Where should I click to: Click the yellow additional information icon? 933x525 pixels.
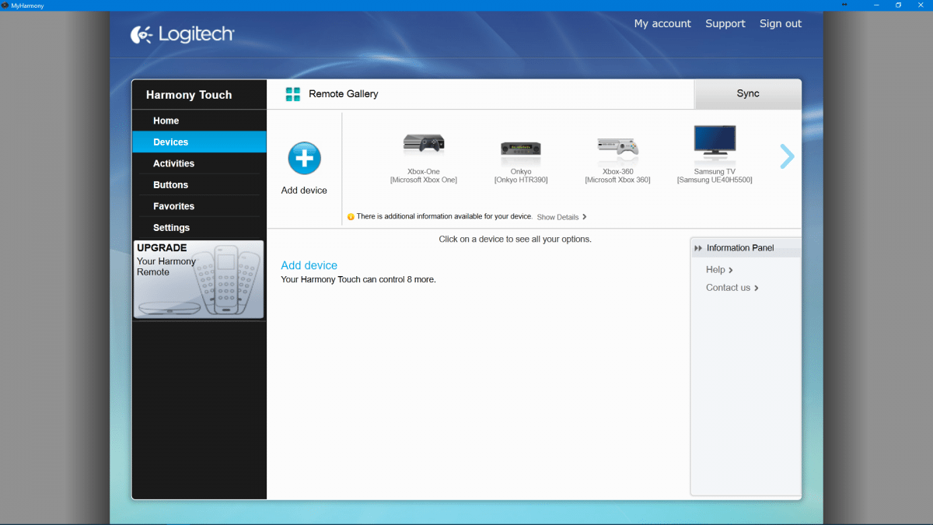coord(351,217)
